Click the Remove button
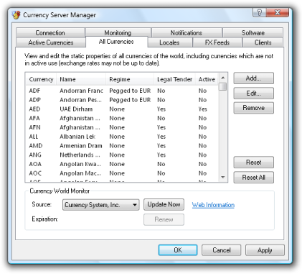Screen dimensions: 302x274 click(253, 108)
